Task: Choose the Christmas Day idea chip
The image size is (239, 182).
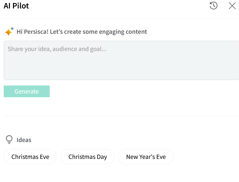Action: [x=88, y=157]
